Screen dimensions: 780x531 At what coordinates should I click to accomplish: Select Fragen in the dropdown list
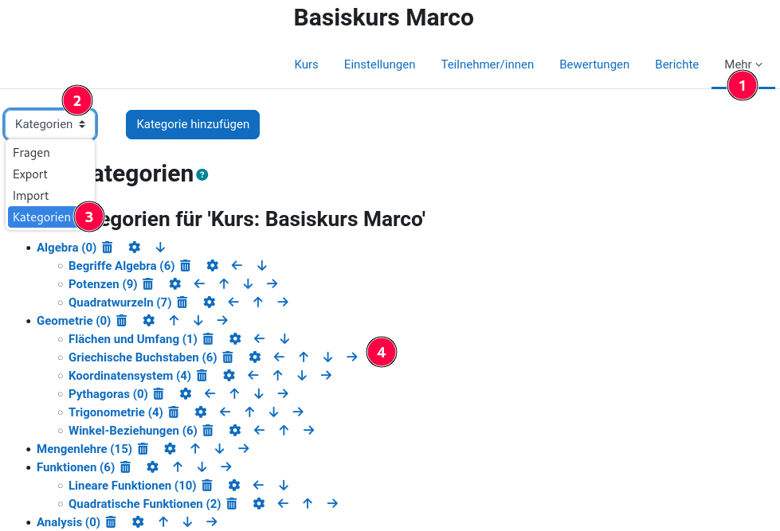coord(32,153)
